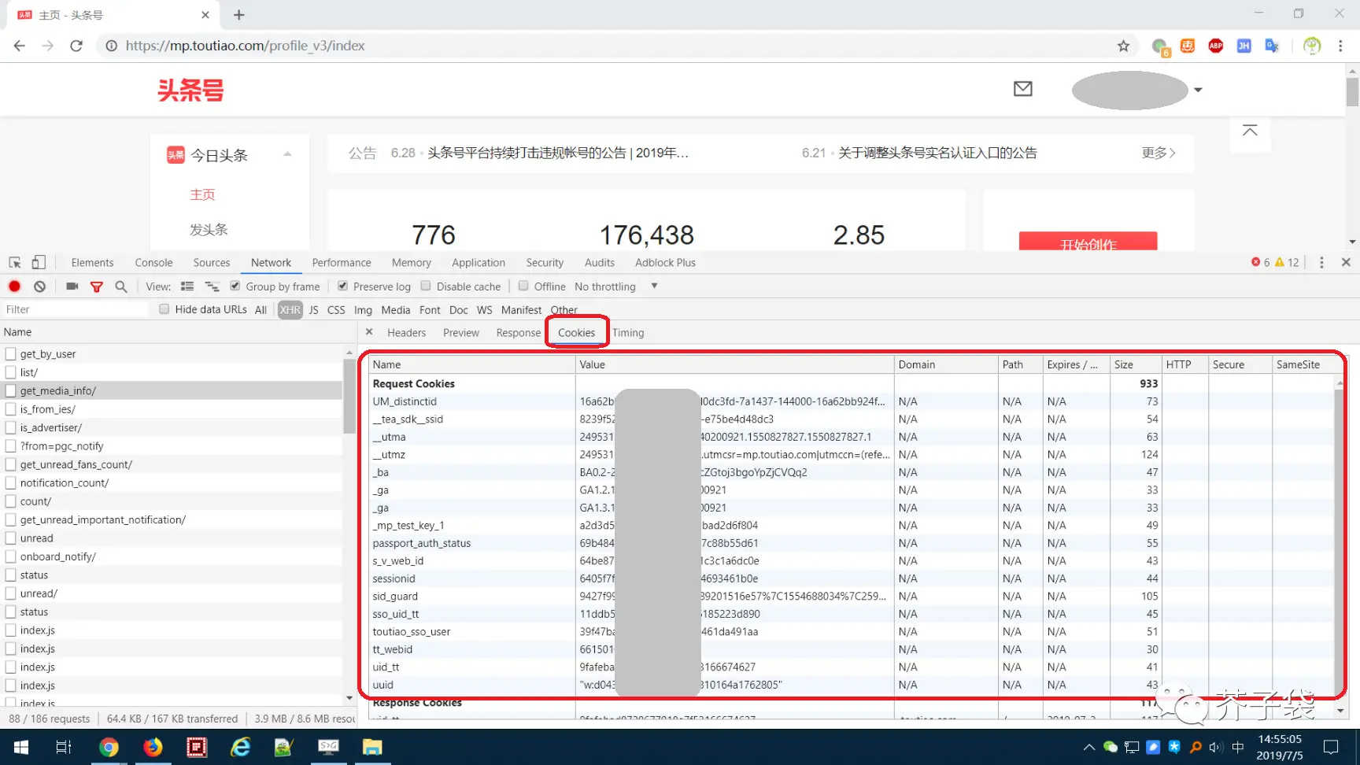The image size is (1360, 765).
Task: Uncheck the Preserve log checkbox
Action: (343, 286)
